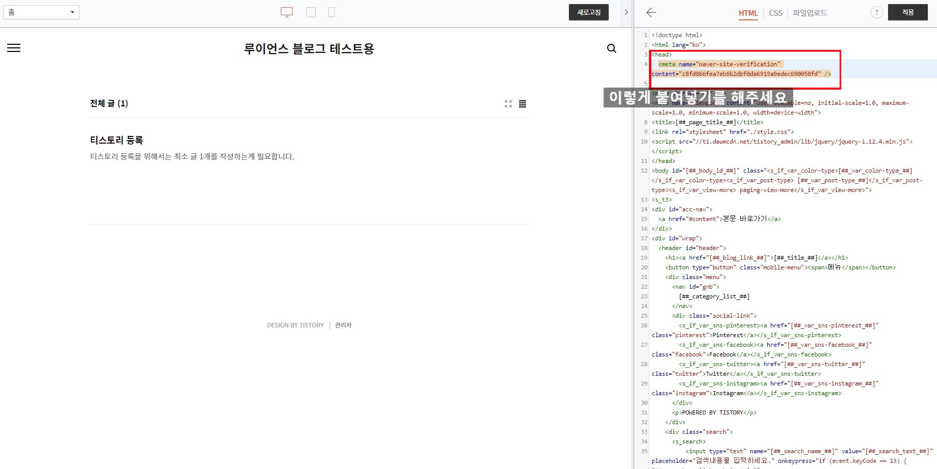Switch post list to grid view icon

508,104
